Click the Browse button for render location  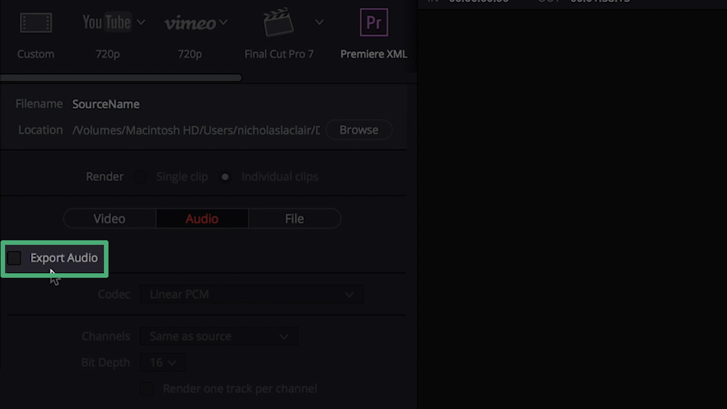[358, 130]
